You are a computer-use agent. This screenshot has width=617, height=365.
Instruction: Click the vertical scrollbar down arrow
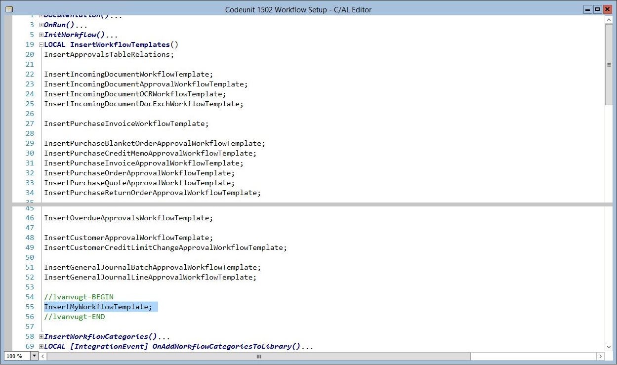point(609,347)
